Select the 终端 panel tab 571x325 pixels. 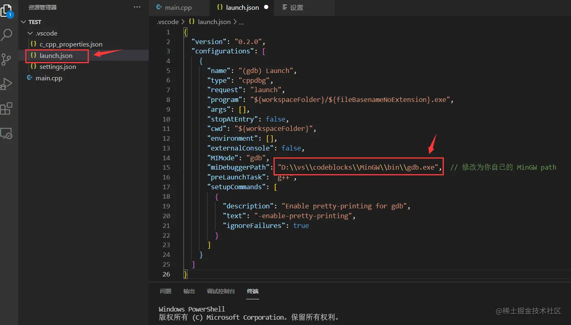[x=253, y=291]
